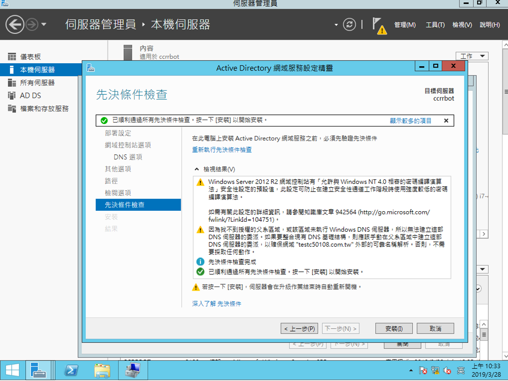Dismiss the prerequisite success notification bar

tap(446, 121)
